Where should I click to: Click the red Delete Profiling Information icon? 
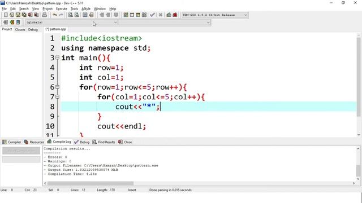click(x=175, y=15)
